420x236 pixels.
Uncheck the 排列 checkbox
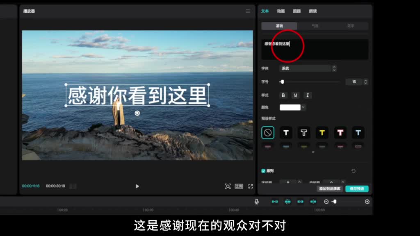(263, 171)
